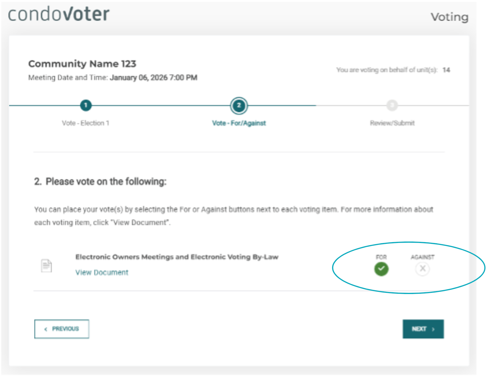Click the progress line between steps 1 and 2
This screenshot has width=492, height=378.
click(161, 105)
